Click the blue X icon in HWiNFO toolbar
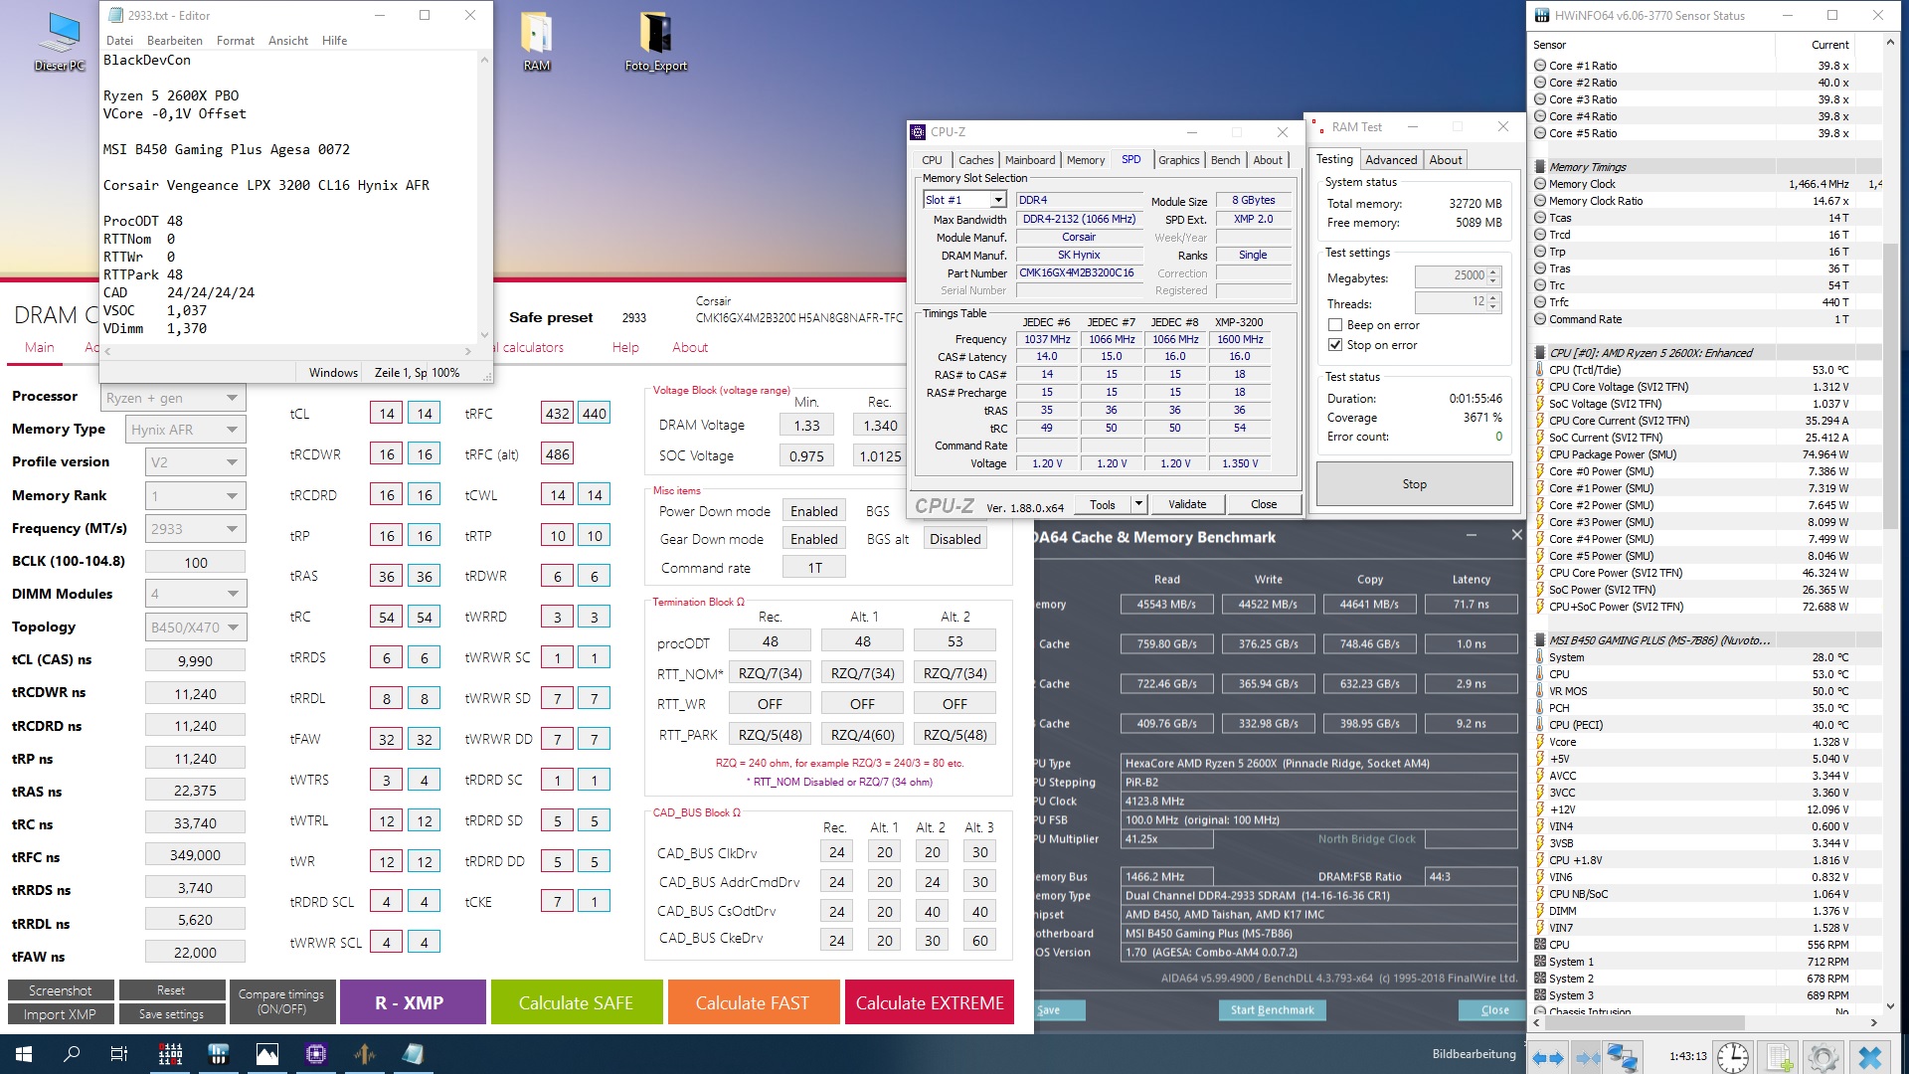Image resolution: width=1909 pixels, height=1074 pixels. point(1869,1057)
